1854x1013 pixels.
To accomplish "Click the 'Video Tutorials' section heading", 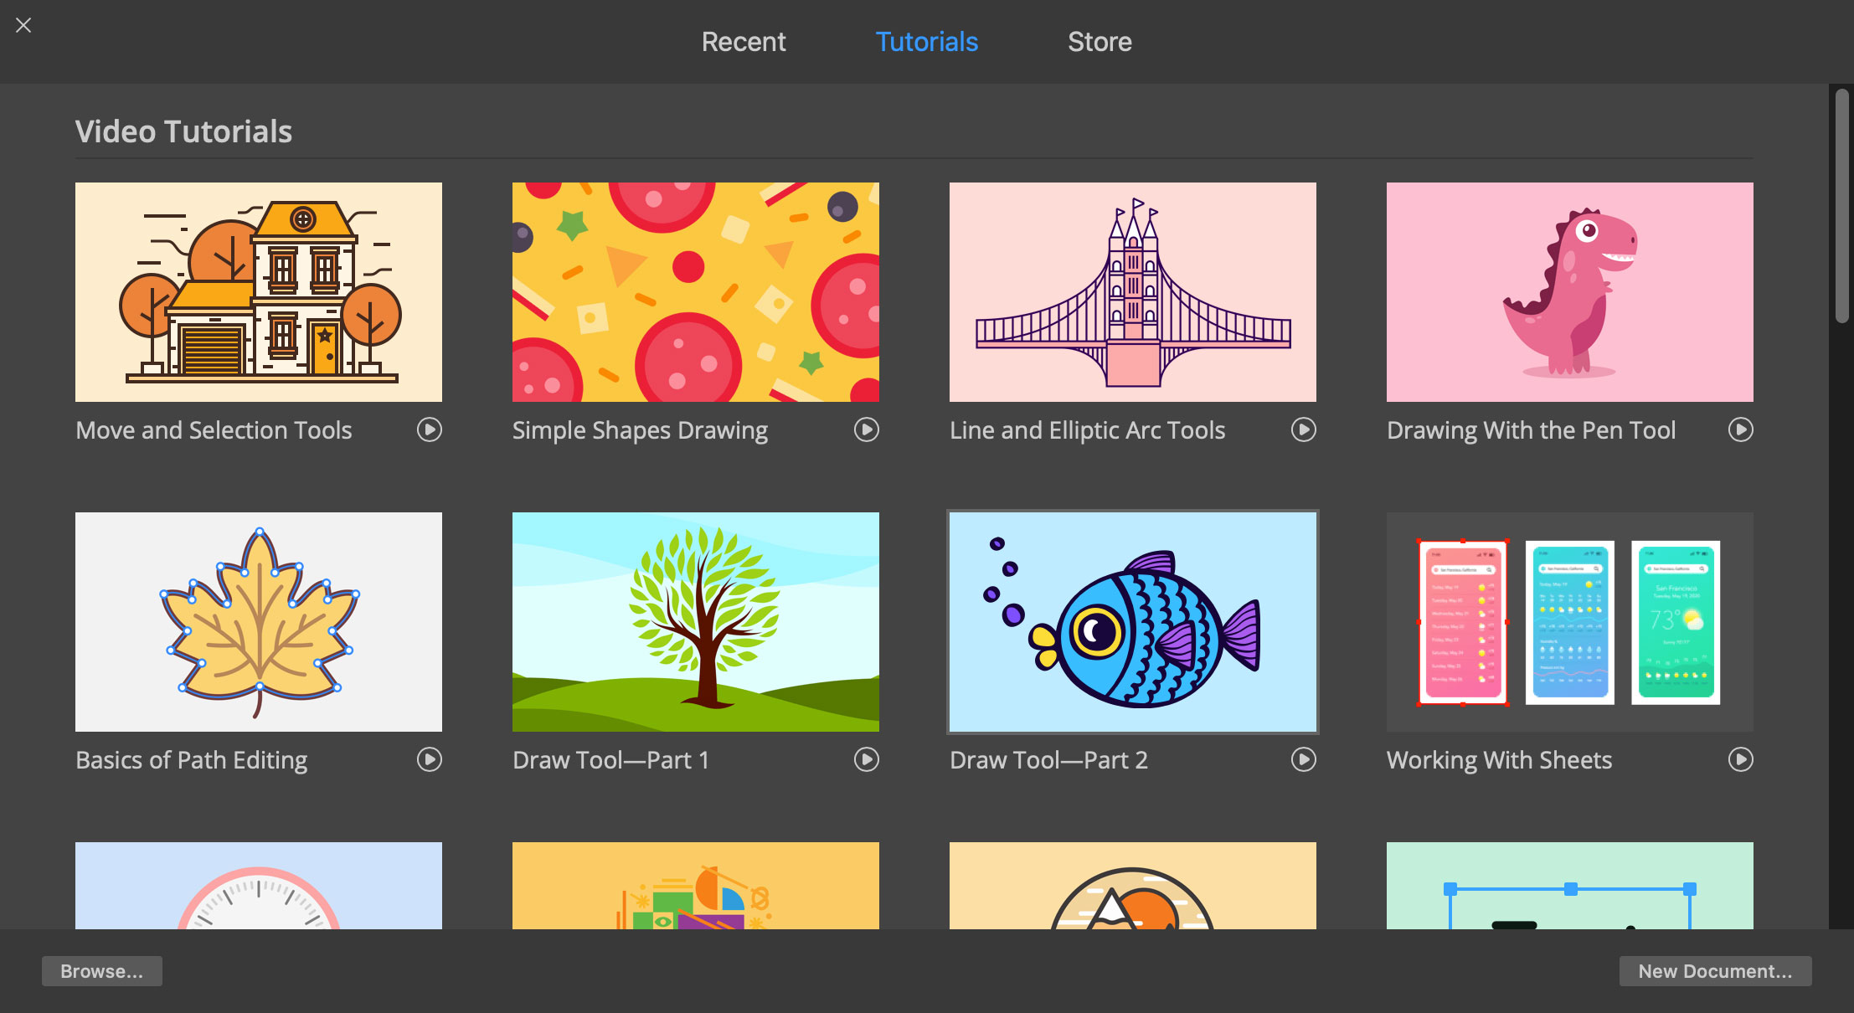I will pos(183,131).
